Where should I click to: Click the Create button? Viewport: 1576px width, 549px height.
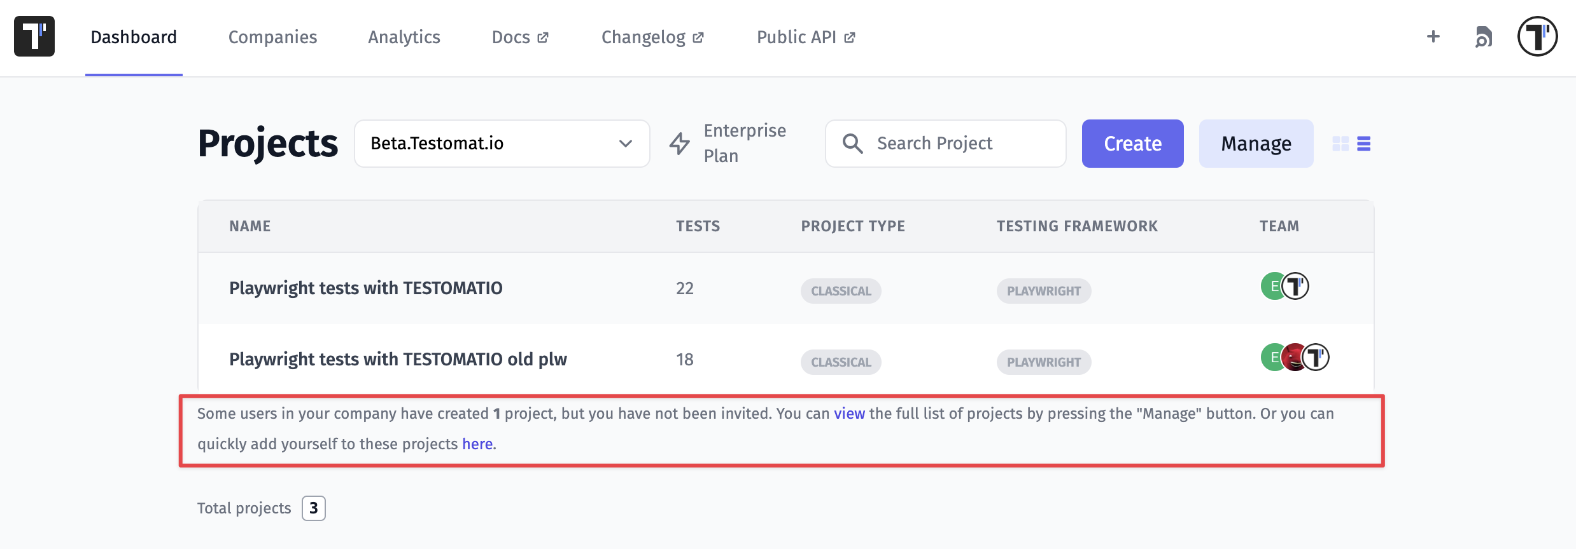point(1132,144)
